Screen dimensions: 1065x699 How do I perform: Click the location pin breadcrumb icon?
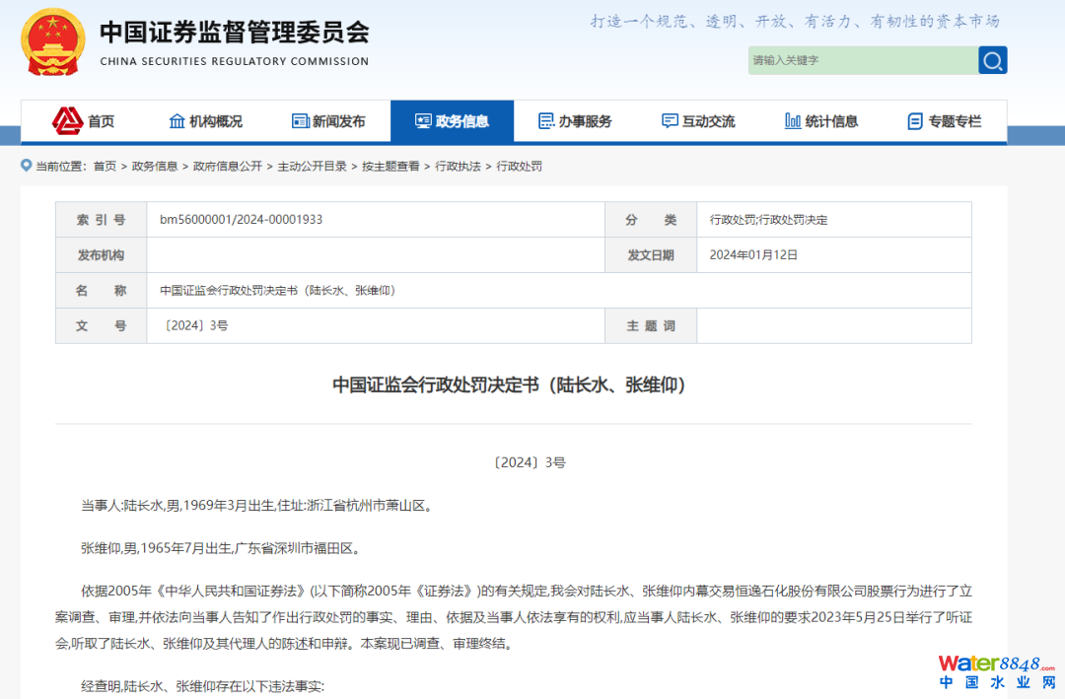tap(27, 166)
